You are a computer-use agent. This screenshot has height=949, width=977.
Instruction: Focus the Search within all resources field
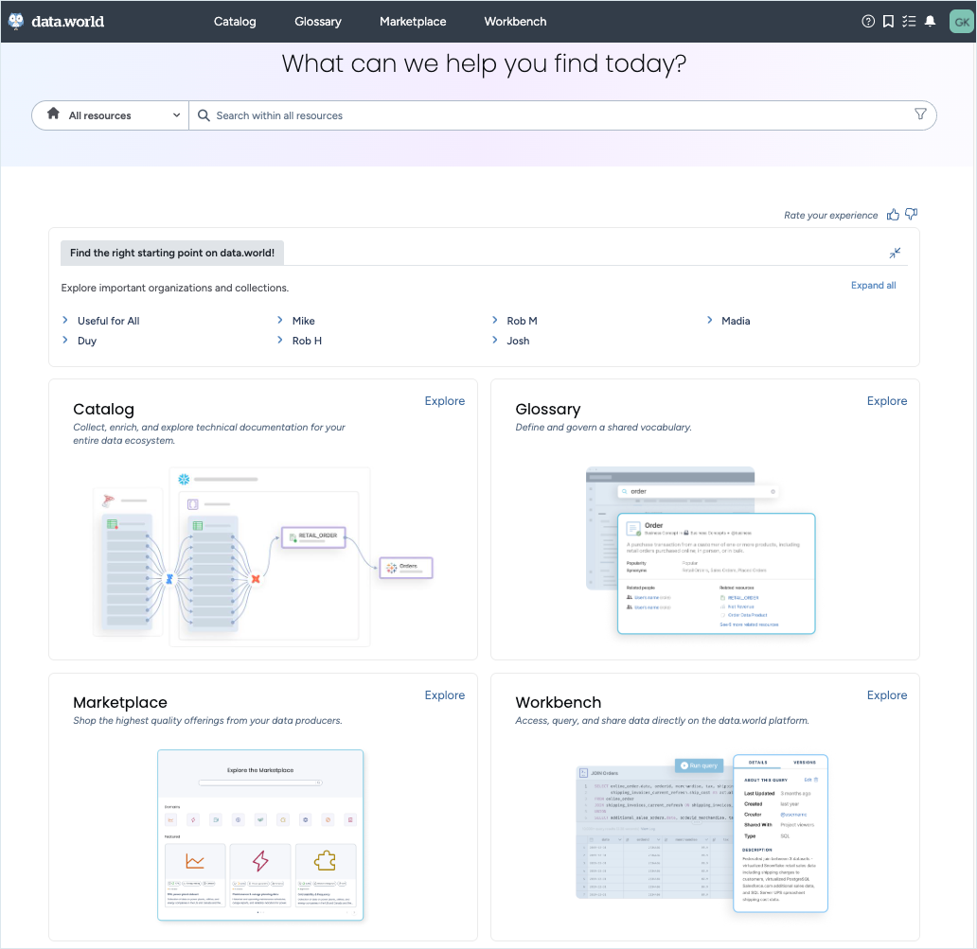click(560, 115)
